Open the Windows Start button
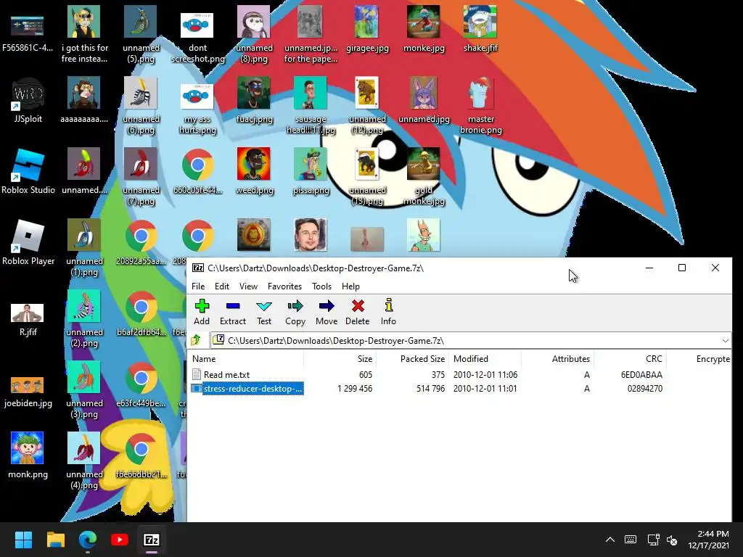Image resolution: width=743 pixels, height=557 pixels. (x=23, y=540)
